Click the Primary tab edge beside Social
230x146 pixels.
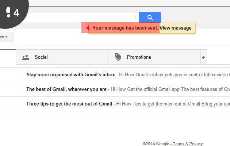8,57
